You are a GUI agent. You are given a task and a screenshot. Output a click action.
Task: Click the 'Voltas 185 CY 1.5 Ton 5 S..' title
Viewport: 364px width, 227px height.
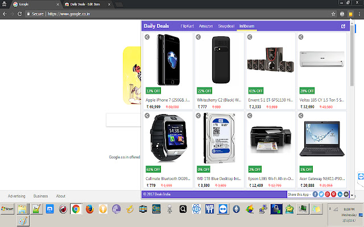click(x=322, y=100)
